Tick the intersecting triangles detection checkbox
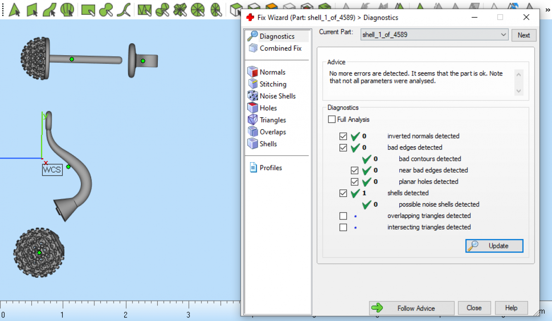Viewport: 552px width, 321px height. tap(343, 227)
